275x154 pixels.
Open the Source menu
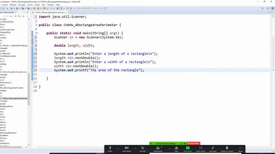click(x=5, y=5)
